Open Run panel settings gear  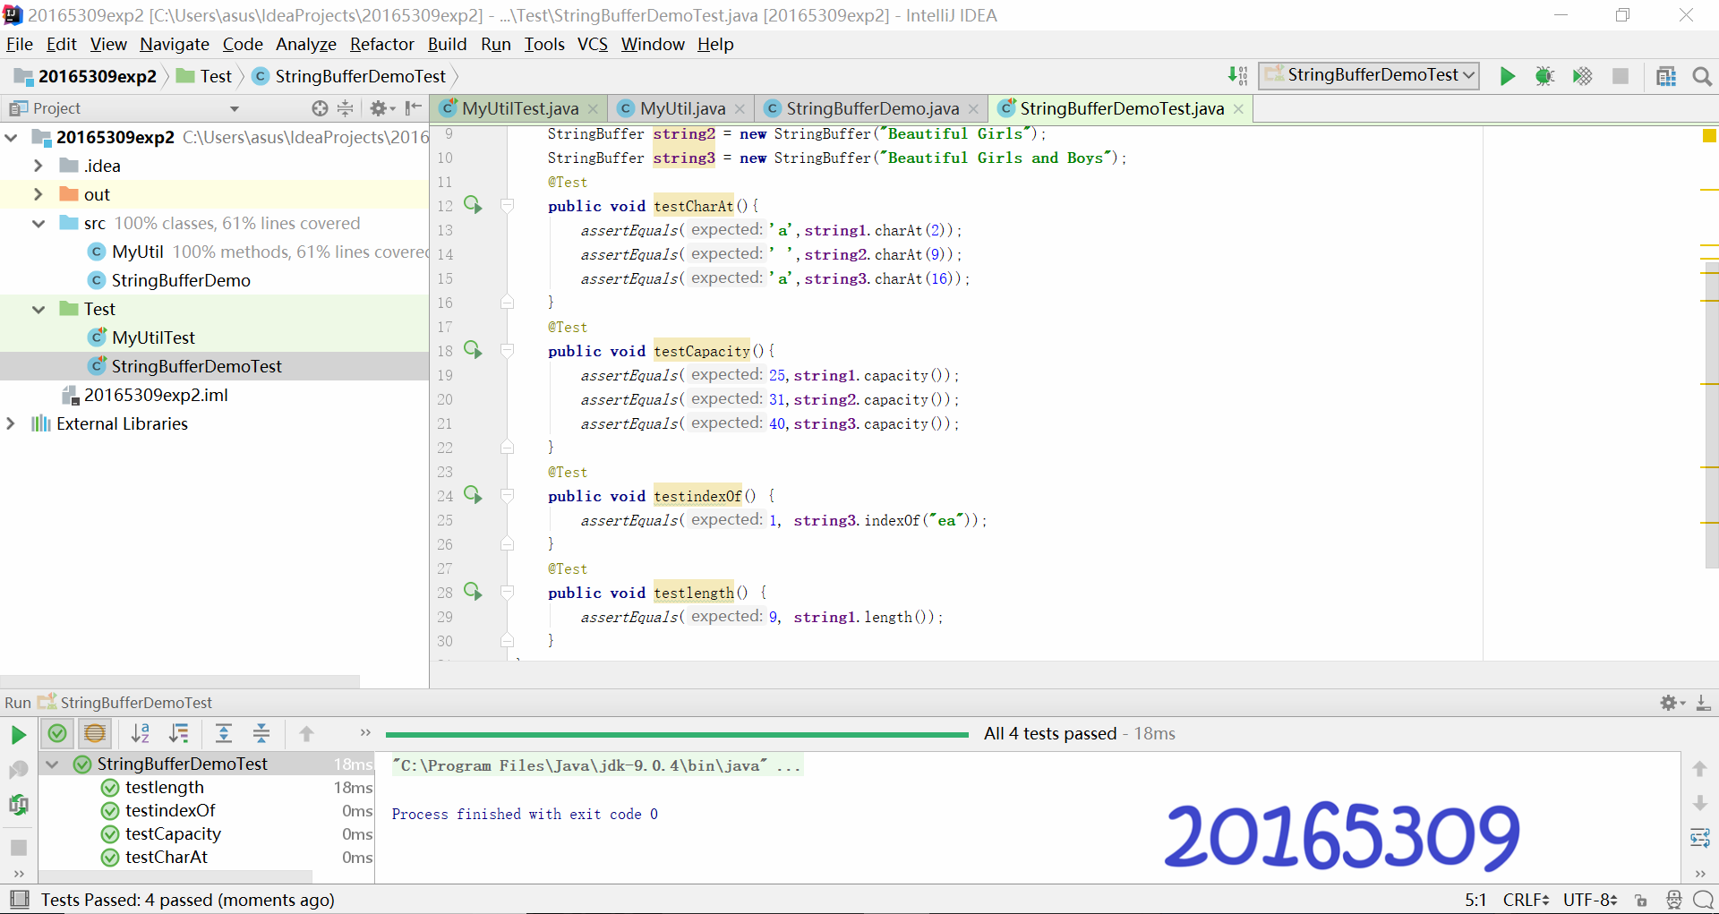pyautogui.click(x=1672, y=703)
